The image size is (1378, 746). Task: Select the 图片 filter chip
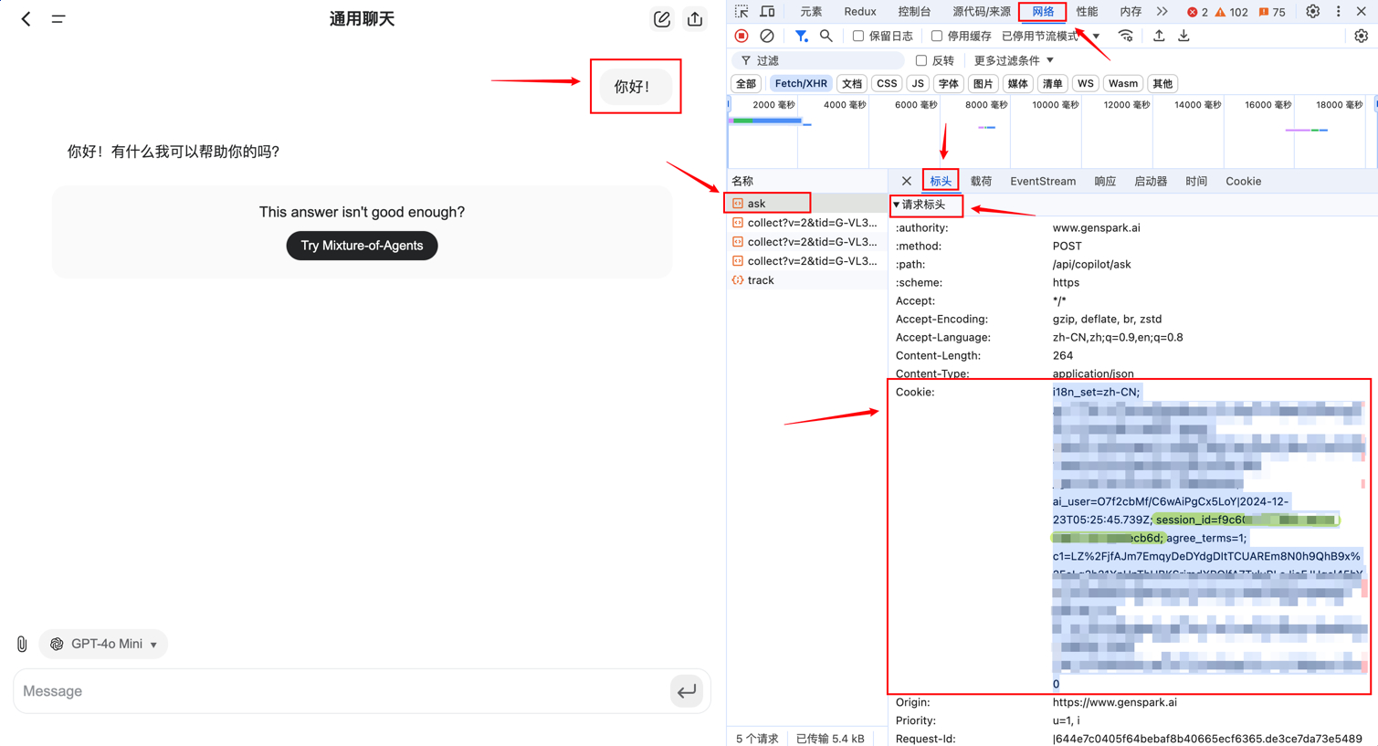click(983, 83)
